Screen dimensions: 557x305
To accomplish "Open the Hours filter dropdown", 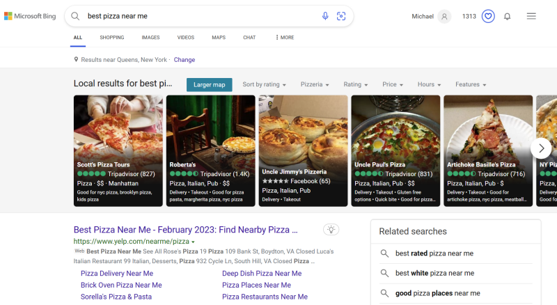I will pyautogui.click(x=429, y=84).
